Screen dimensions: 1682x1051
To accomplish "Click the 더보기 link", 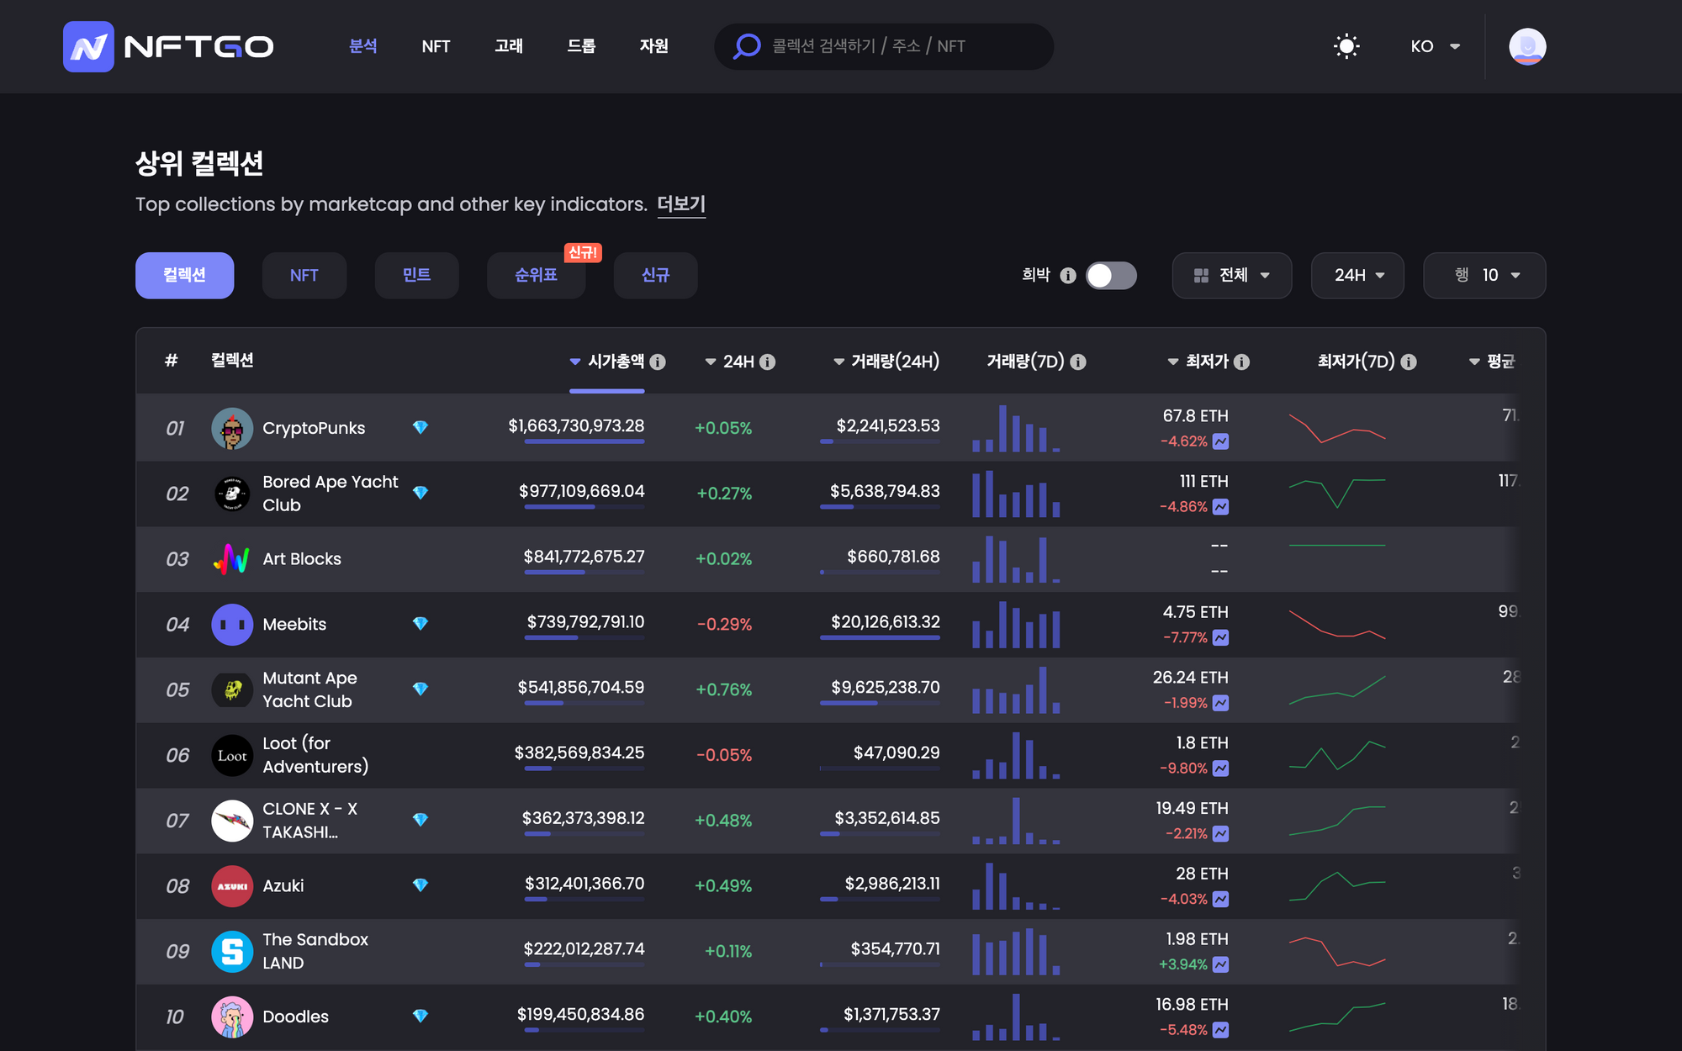I will (680, 204).
